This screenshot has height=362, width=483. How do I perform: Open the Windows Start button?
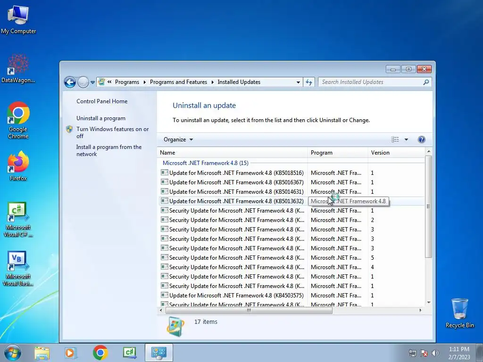(13, 353)
